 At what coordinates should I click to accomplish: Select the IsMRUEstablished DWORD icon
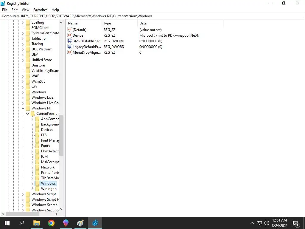[70, 41]
